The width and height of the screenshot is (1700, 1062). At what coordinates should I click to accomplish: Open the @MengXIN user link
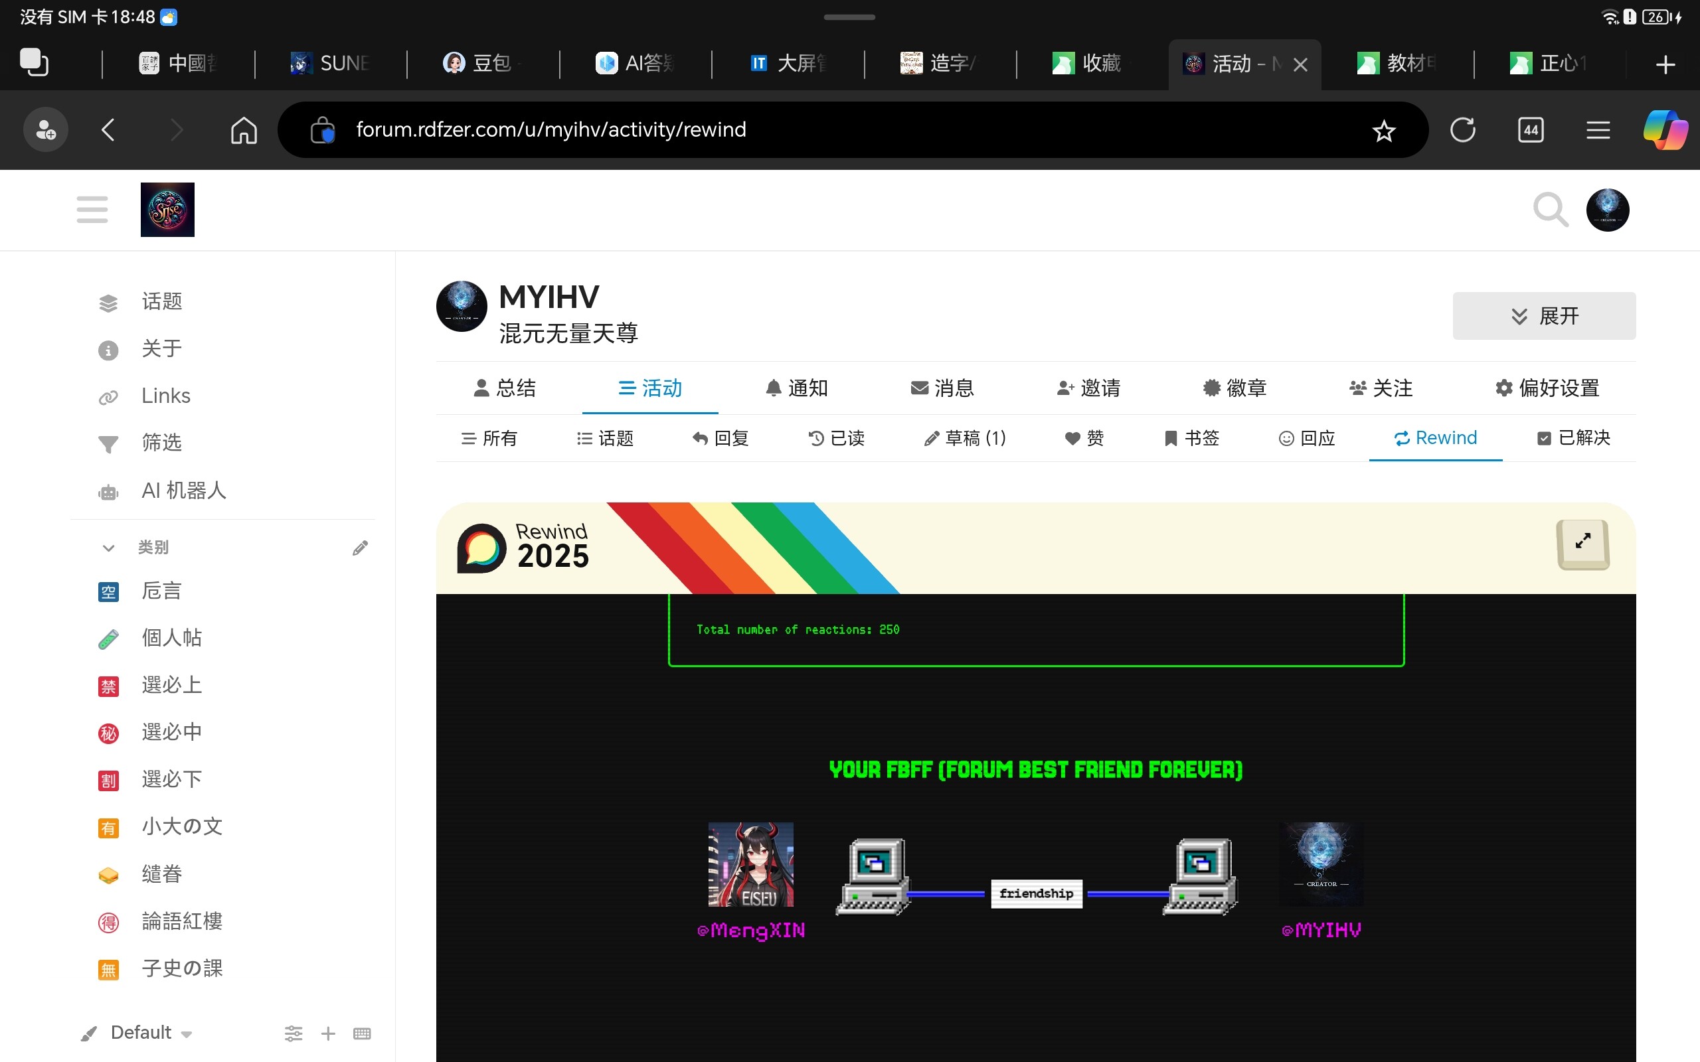pyautogui.click(x=751, y=931)
